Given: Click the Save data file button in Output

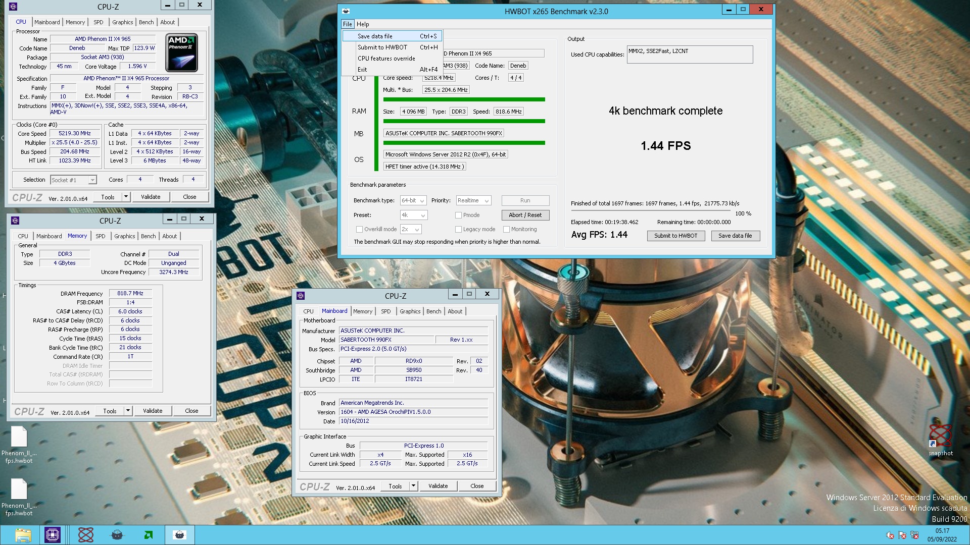Looking at the screenshot, I should point(735,236).
